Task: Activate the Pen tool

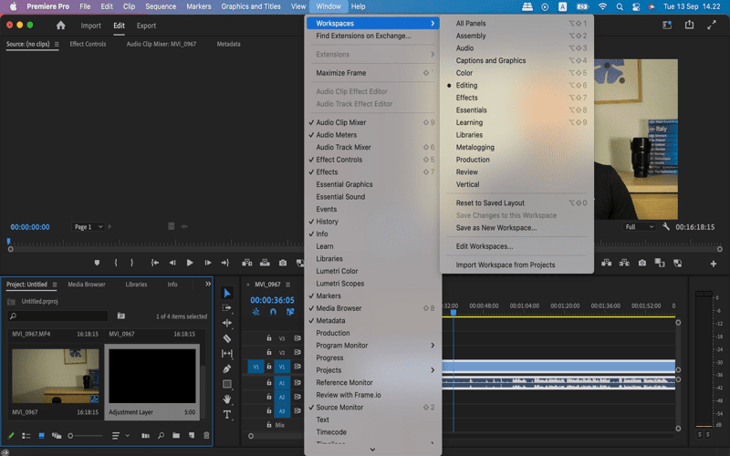Action: pos(227,369)
